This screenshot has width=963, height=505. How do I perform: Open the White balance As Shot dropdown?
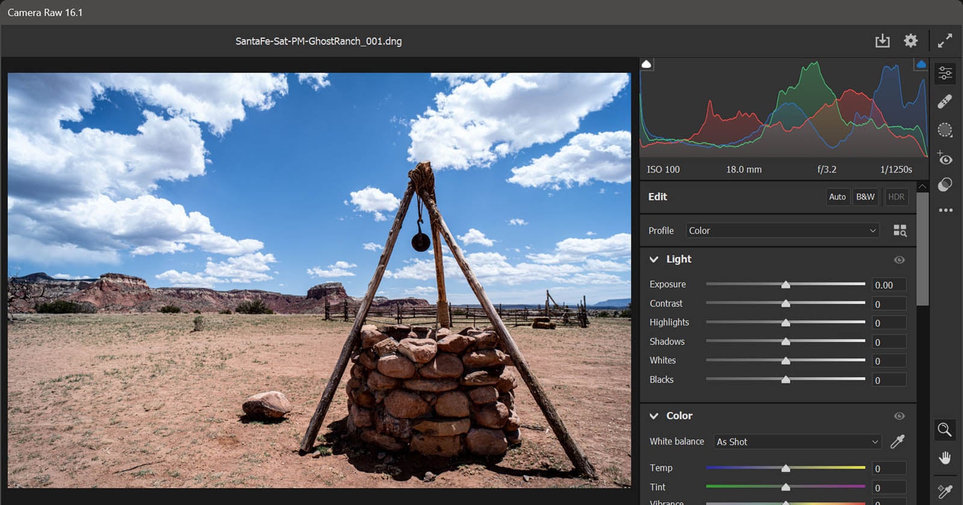tap(797, 442)
